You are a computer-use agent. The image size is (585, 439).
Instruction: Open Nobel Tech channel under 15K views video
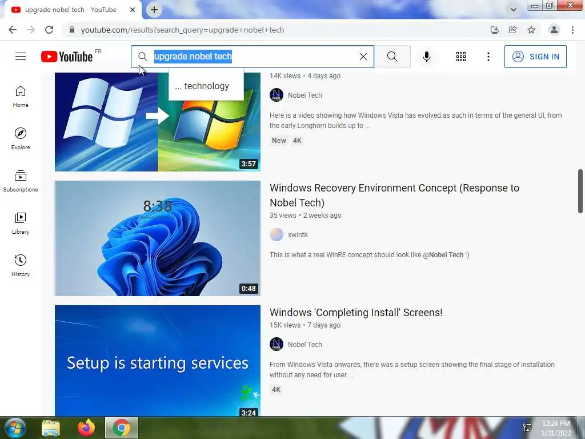point(305,345)
